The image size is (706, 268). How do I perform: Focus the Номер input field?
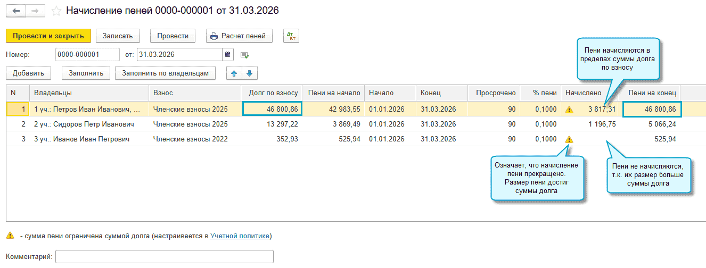point(87,54)
